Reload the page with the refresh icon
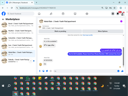Viewport: 128px width, 96px height. tap(12, 8)
